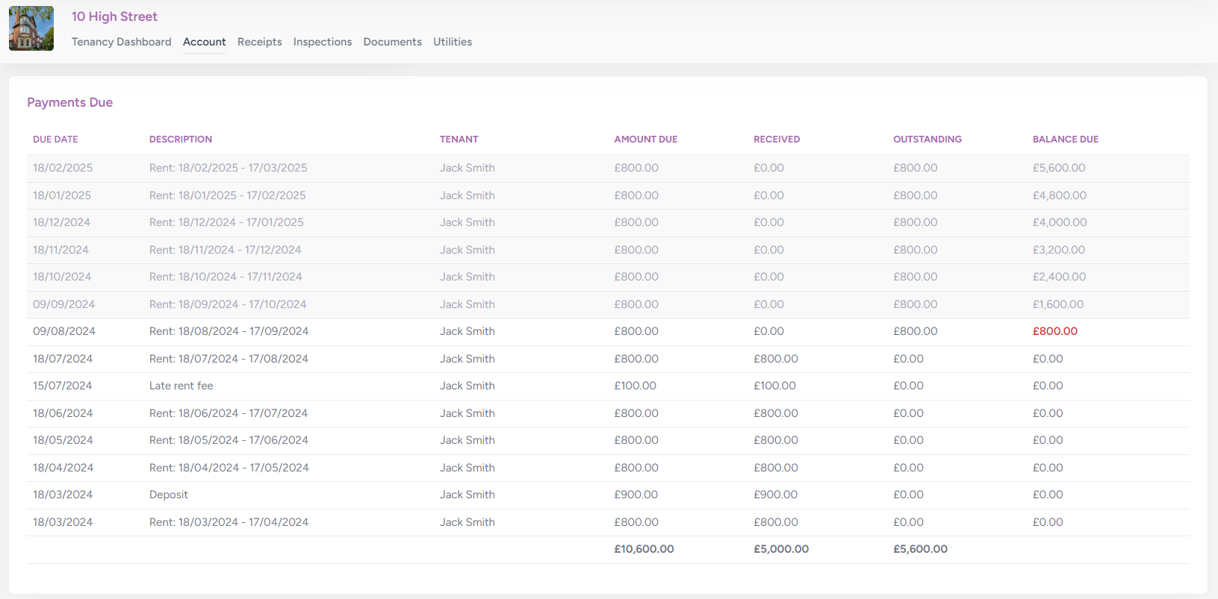This screenshot has width=1218, height=599.
Task: Switch to the Utilities tab
Action: 452,42
